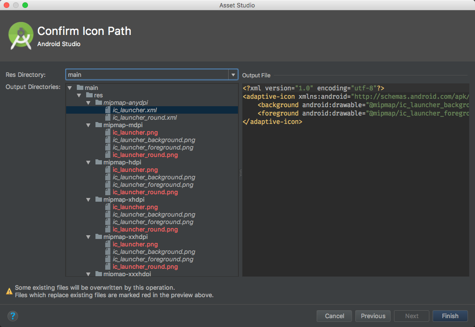Confirm with the Finish button
The image size is (475, 327).
(450, 316)
